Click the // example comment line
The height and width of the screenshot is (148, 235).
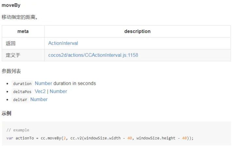pos(18,130)
